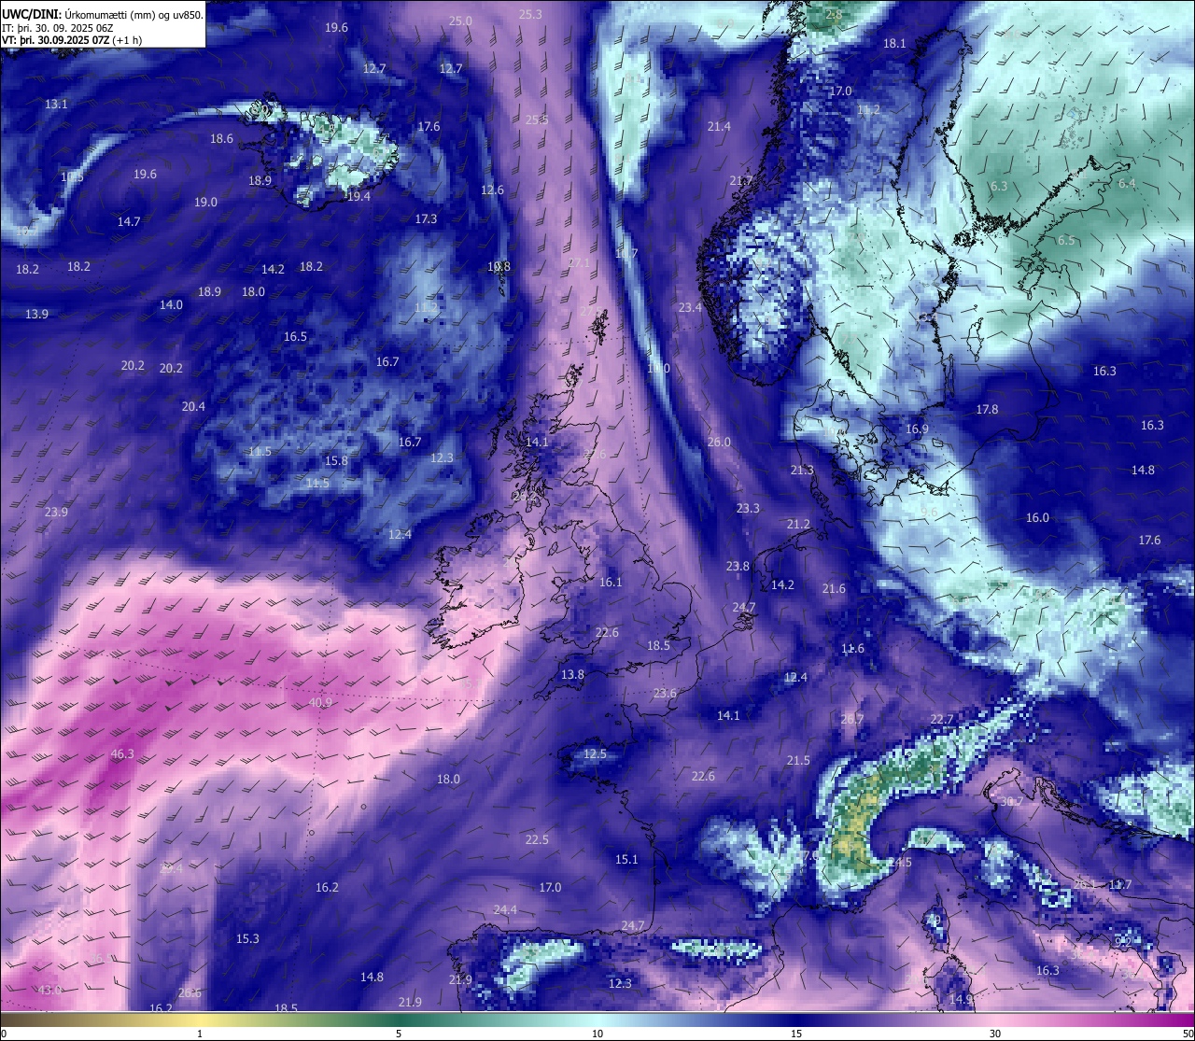Click the 6.5 value label

[1066, 241]
